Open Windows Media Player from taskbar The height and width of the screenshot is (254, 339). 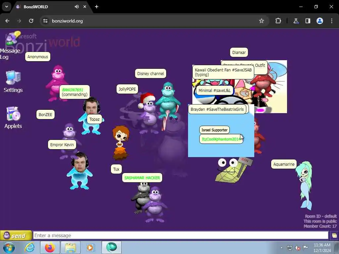pos(90,247)
